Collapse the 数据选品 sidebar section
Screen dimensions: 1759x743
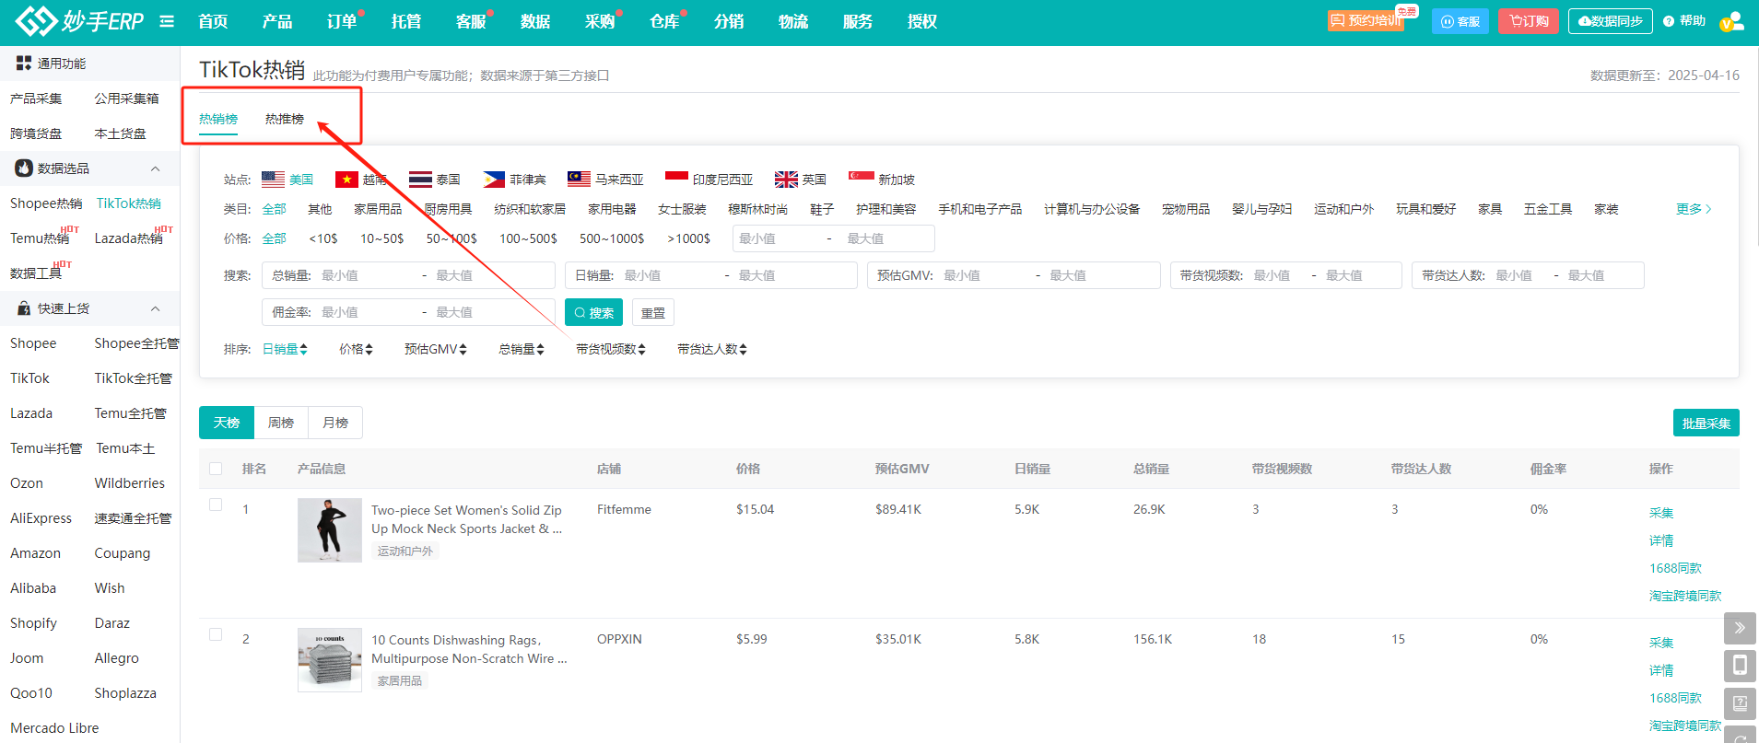155,168
